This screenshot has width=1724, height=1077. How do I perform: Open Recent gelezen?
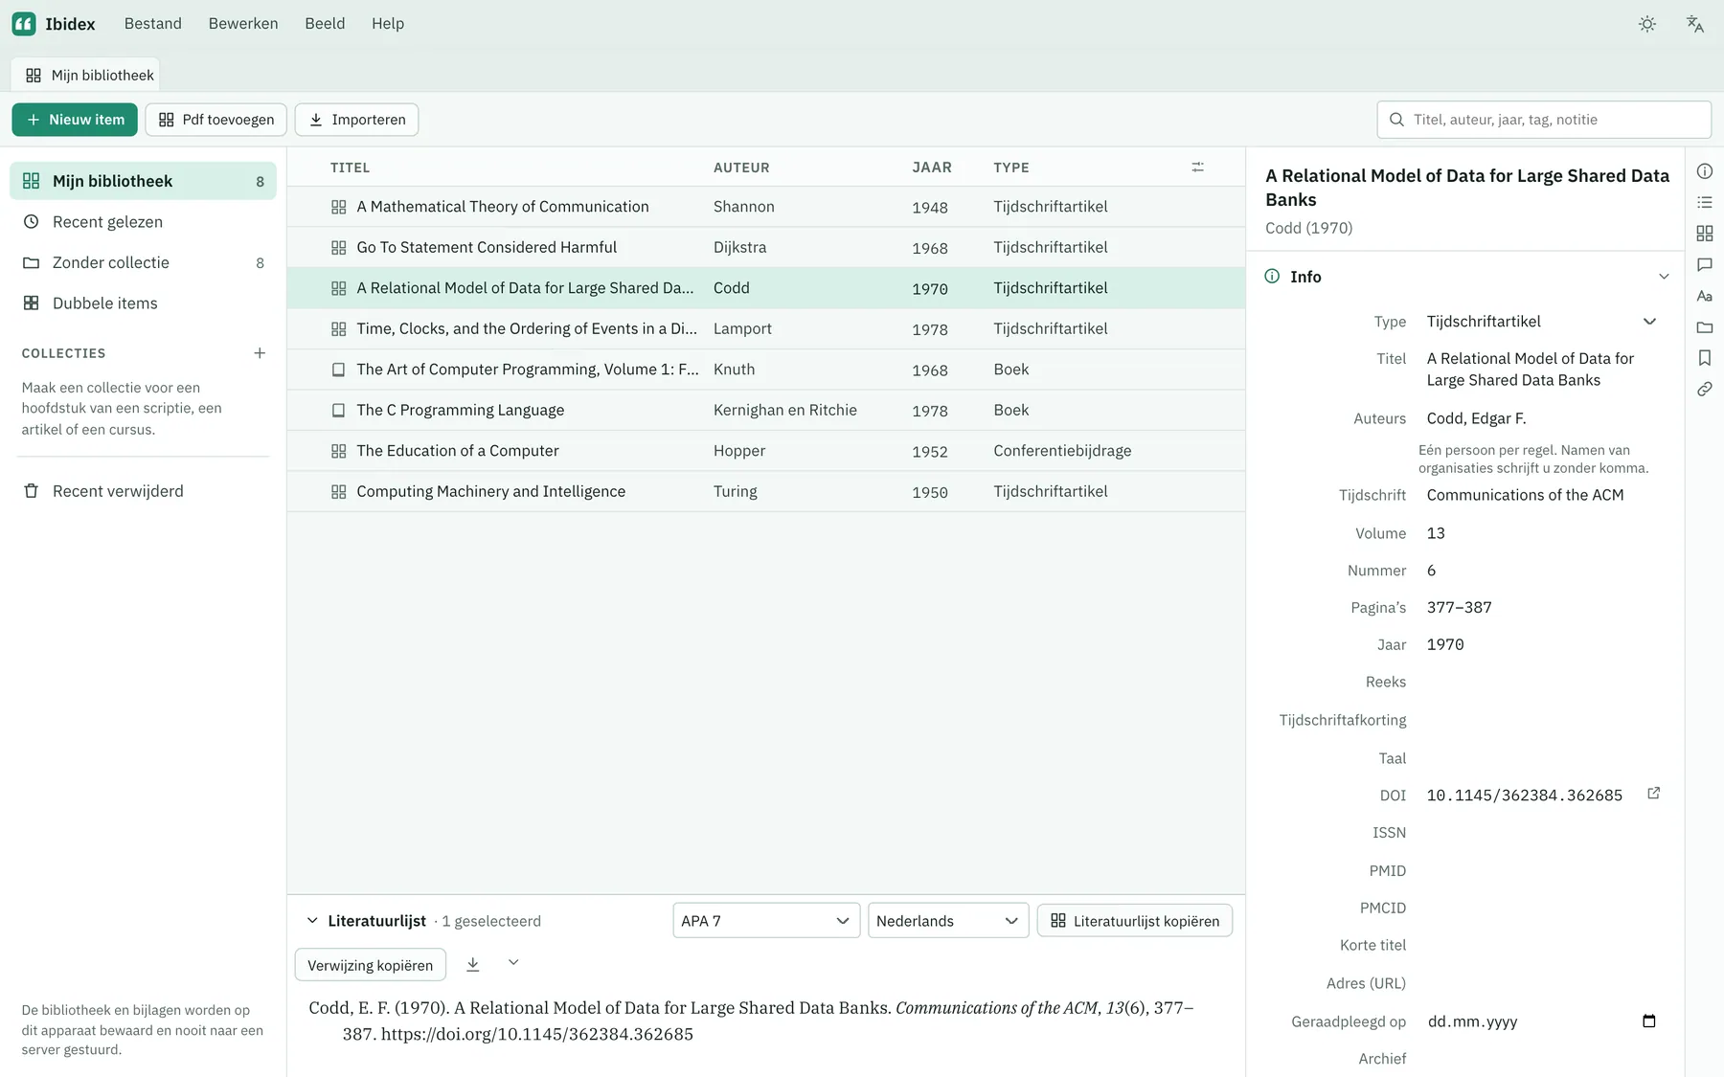pos(144,222)
